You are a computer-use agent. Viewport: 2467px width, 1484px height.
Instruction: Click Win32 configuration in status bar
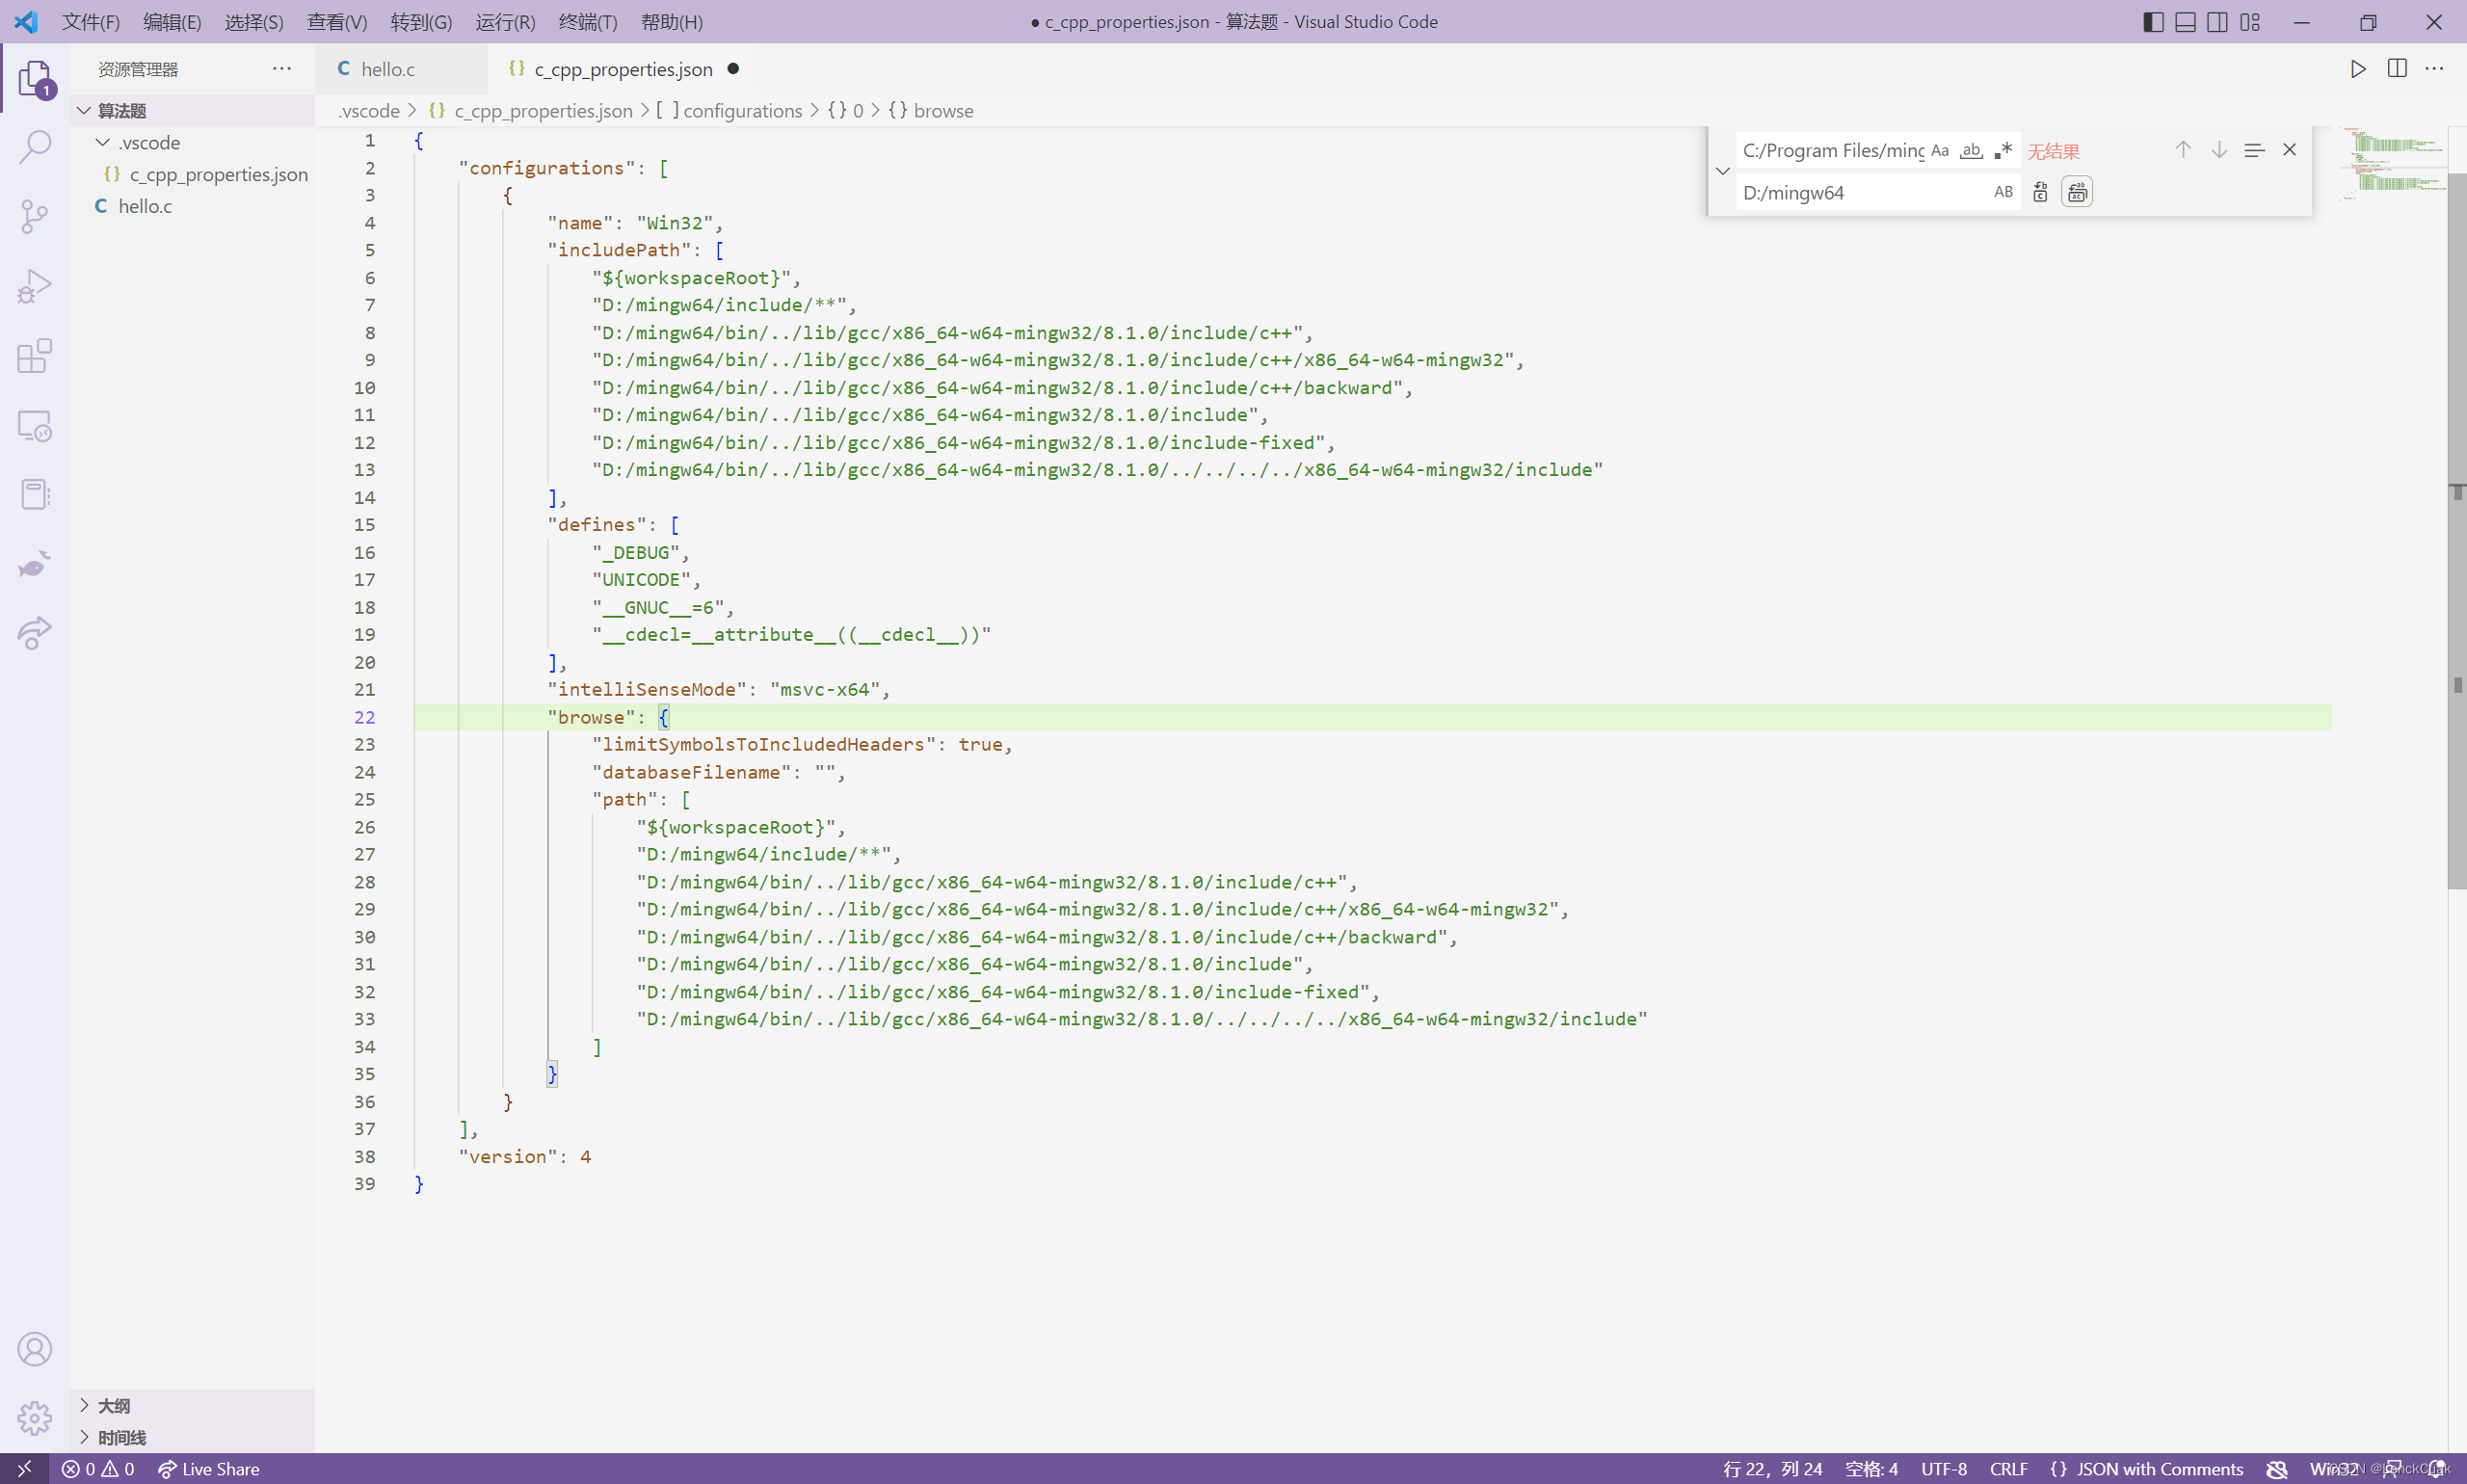click(2331, 1469)
